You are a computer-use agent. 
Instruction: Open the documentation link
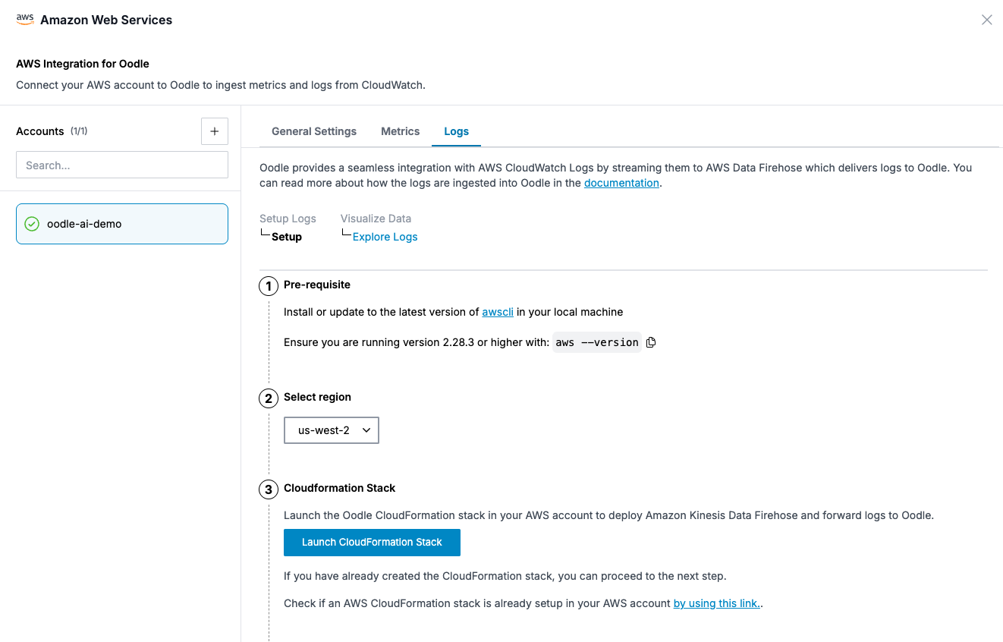pyautogui.click(x=621, y=182)
